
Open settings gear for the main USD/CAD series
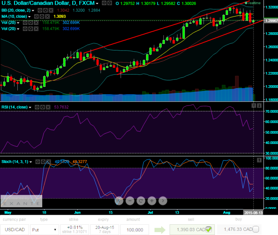110,3
